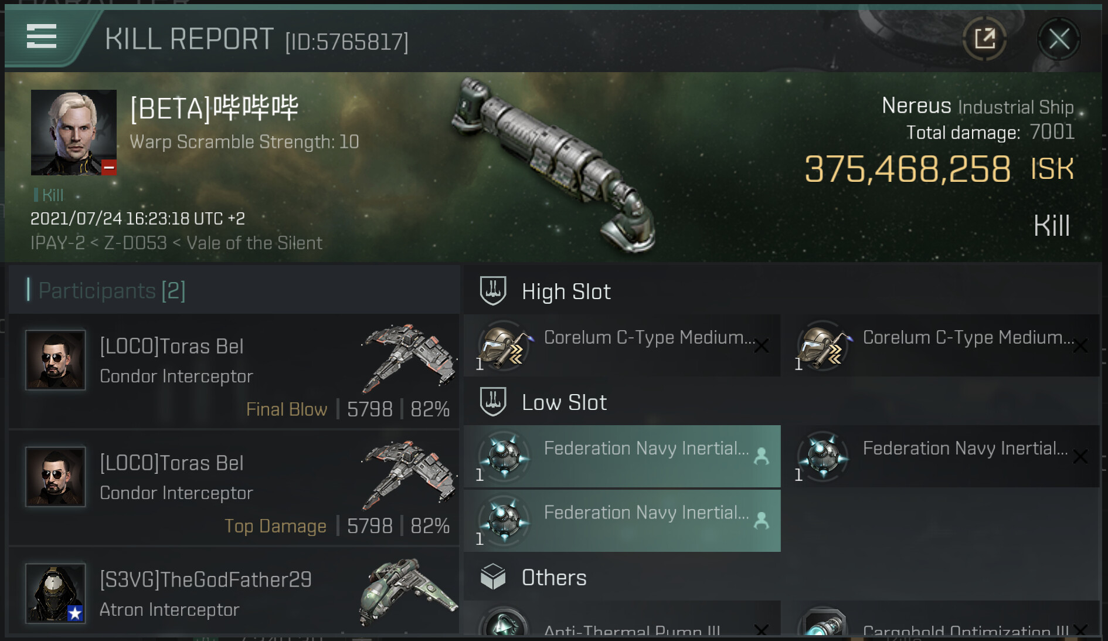Click the Atron Interceptor ship icon
This screenshot has width=1108, height=641.
coord(409,591)
